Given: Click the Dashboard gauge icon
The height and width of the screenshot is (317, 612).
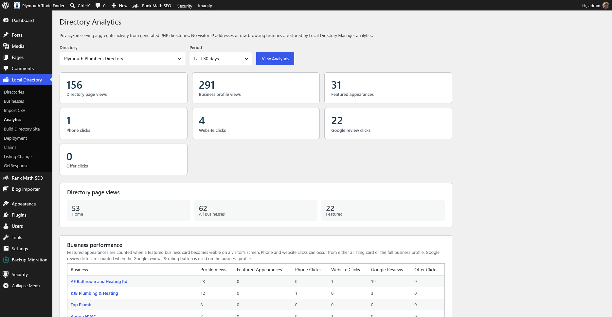Looking at the screenshot, I should pos(6,20).
